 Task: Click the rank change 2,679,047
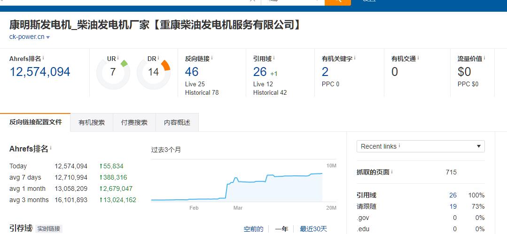pos(116,189)
